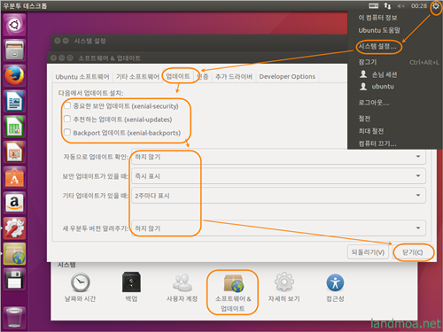
Task: Open Ubuntu Software Center launcher icon
Action: click(x=14, y=177)
